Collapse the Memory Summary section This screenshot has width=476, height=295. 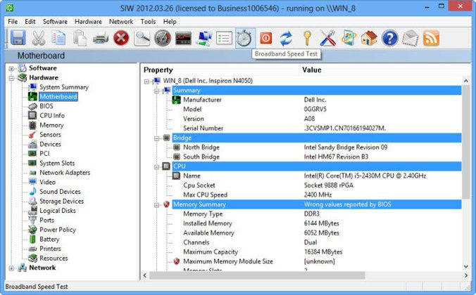tap(156, 205)
